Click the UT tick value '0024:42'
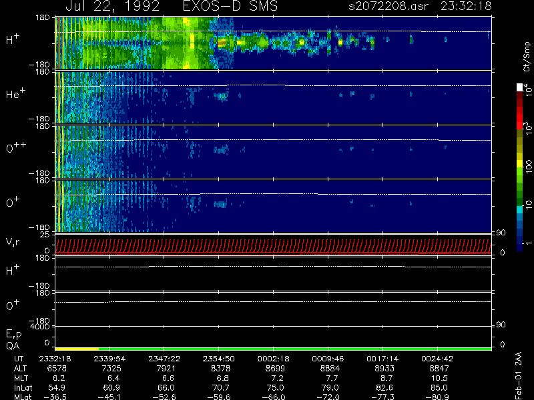 (x=437, y=359)
